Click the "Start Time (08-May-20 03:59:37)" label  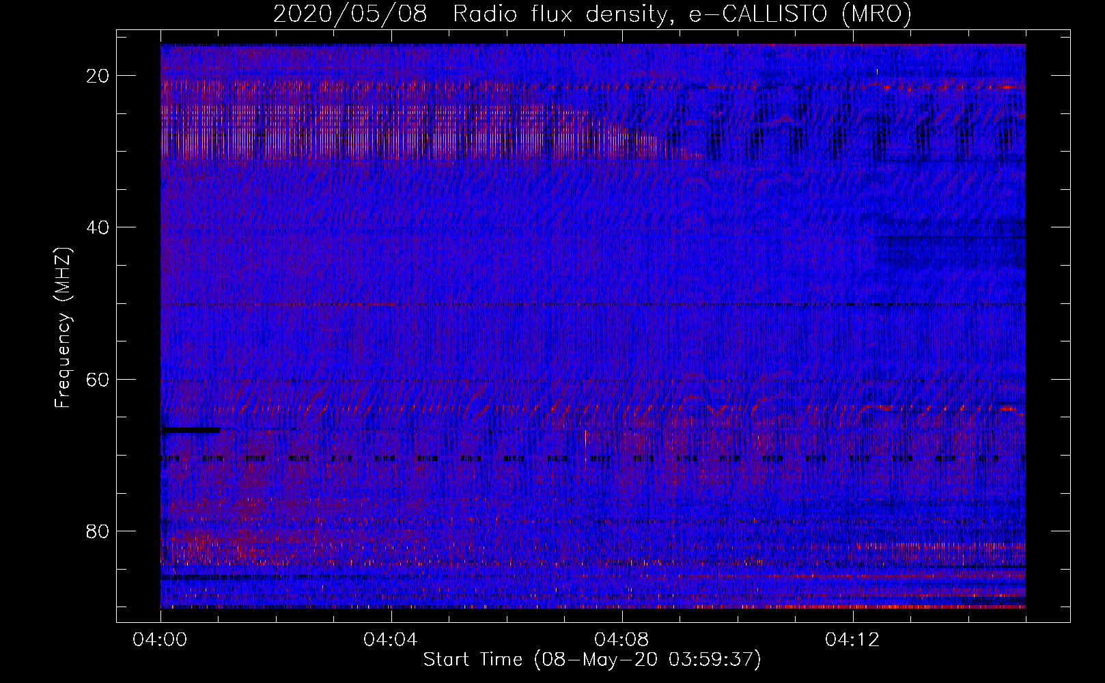pyautogui.click(x=592, y=660)
